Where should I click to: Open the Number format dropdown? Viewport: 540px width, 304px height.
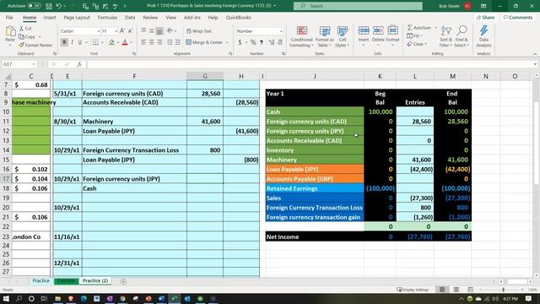pos(281,31)
